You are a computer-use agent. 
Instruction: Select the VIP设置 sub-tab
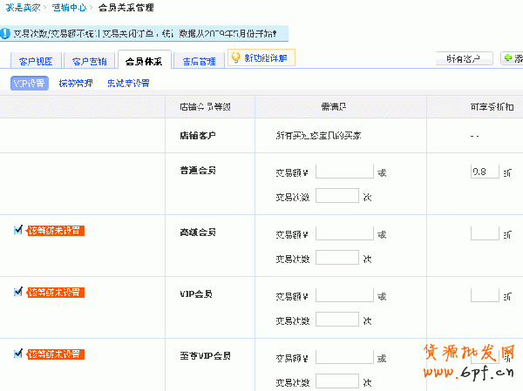click(31, 84)
